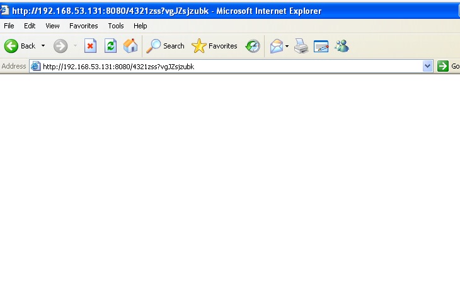Image resolution: width=460 pixels, height=290 pixels.
Task: Open History pane via clock icon
Action: pos(253,46)
